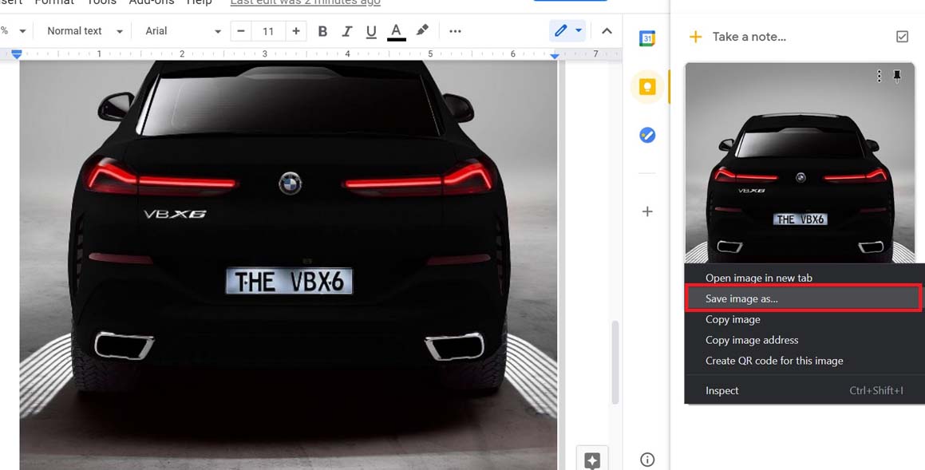
Task: Toggle underline formatting
Action: click(x=371, y=31)
